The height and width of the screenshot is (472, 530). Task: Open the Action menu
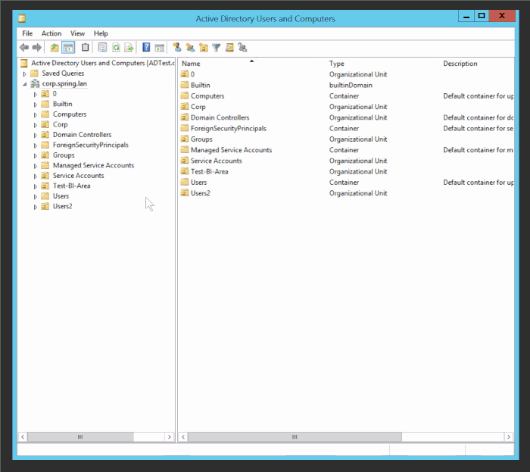point(51,33)
